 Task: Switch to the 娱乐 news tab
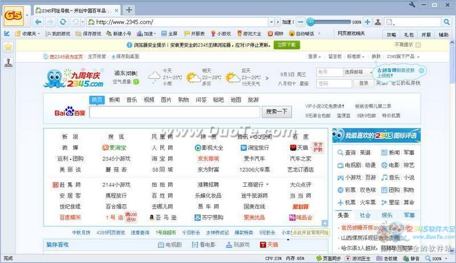pos(387,215)
